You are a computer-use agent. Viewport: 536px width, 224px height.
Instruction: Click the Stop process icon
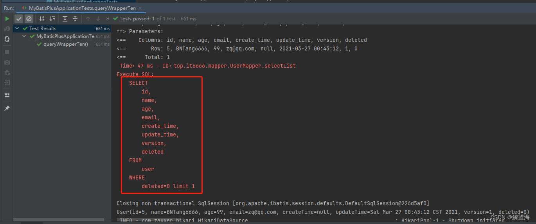pyautogui.click(x=7, y=52)
